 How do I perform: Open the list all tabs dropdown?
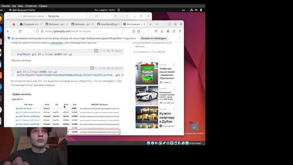[x=157, y=24]
